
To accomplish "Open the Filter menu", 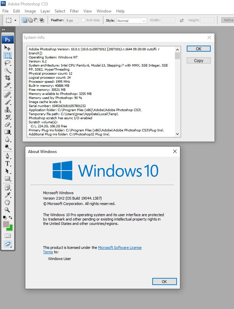I will (x=74, y=11).
